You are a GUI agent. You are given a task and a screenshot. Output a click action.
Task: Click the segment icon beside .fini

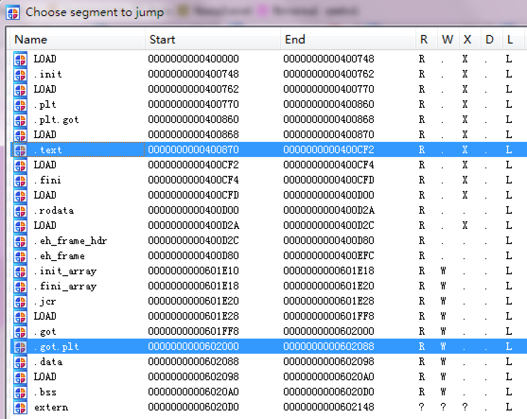(20, 180)
